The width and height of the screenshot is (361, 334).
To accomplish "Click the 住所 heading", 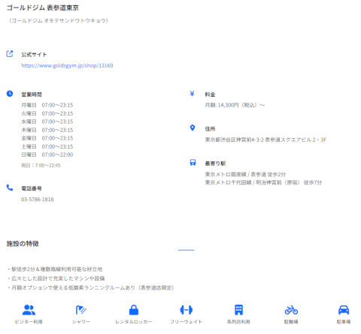I will click(x=210, y=129).
